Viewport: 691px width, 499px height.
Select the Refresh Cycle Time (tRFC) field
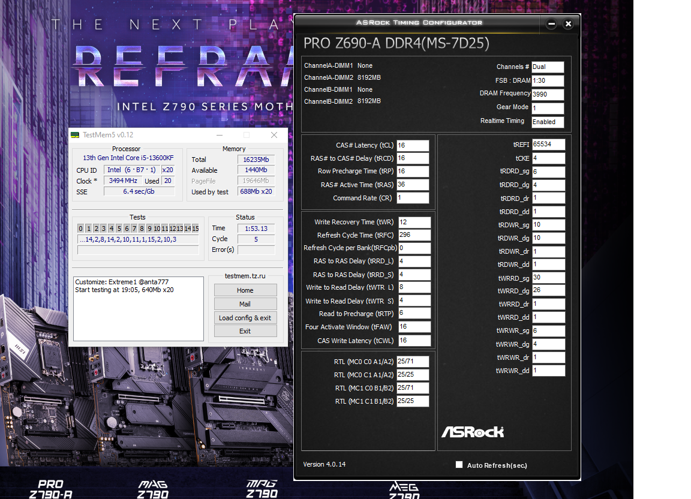(414, 235)
